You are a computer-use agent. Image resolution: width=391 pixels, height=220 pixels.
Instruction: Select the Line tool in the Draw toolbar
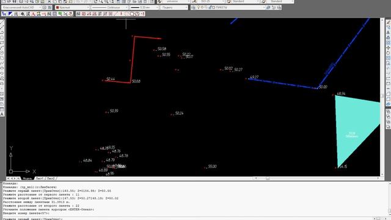point(2,22)
